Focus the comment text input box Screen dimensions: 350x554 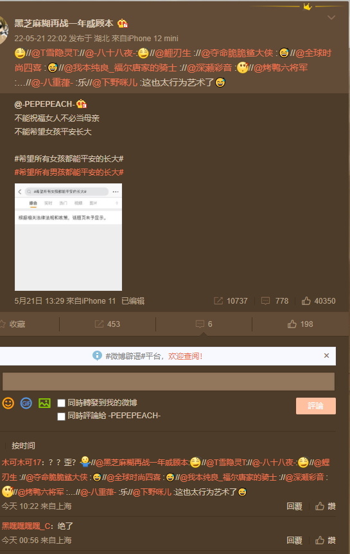168,382
